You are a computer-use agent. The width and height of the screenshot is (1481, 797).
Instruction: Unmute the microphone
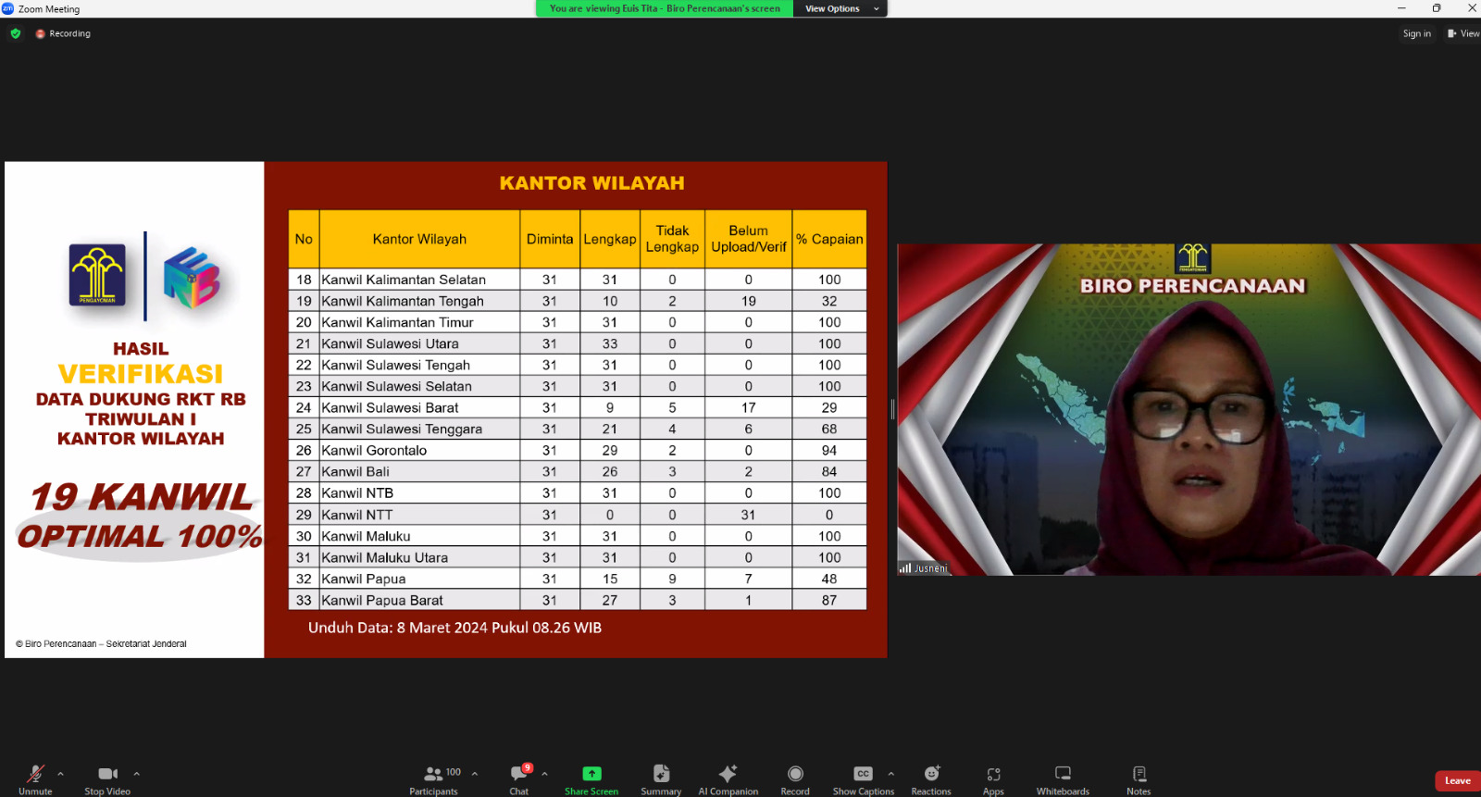click(35, 778)
